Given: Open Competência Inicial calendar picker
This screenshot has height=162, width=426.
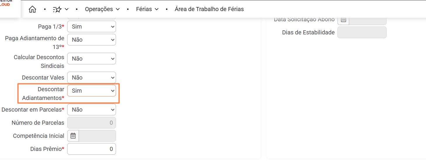Looking at the screenshot, I should coord(73,136).
